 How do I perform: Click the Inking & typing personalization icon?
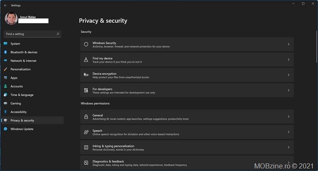tap(86, 147)
